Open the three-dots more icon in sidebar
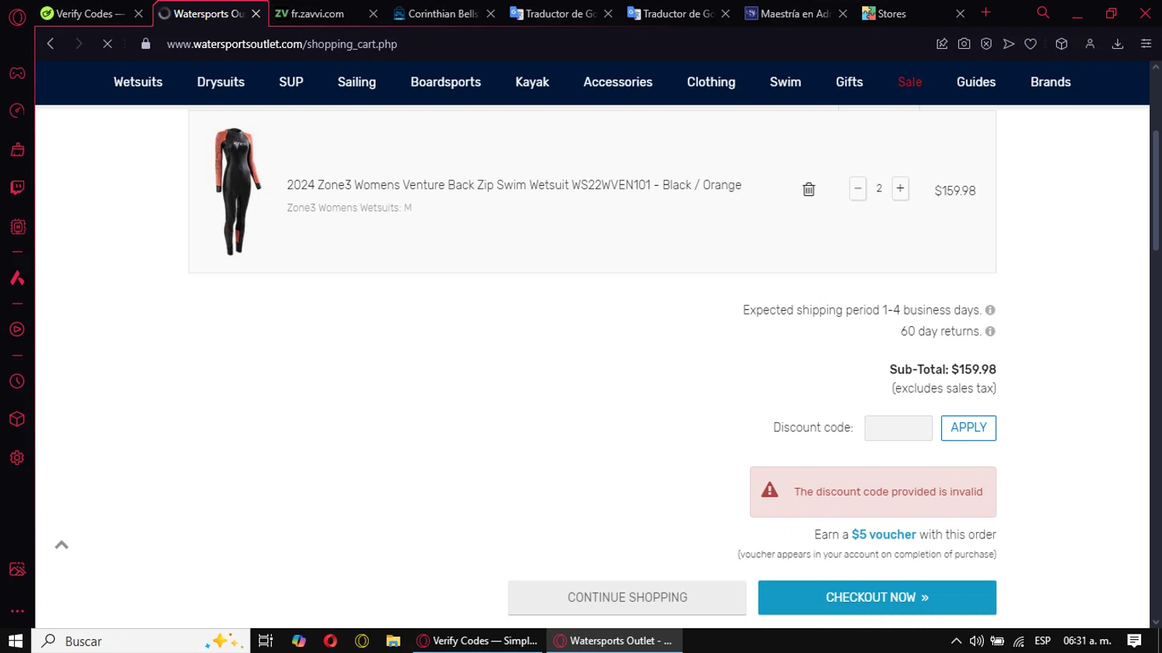This screenshot has width=1162, height=653. [x=17, y=611]
